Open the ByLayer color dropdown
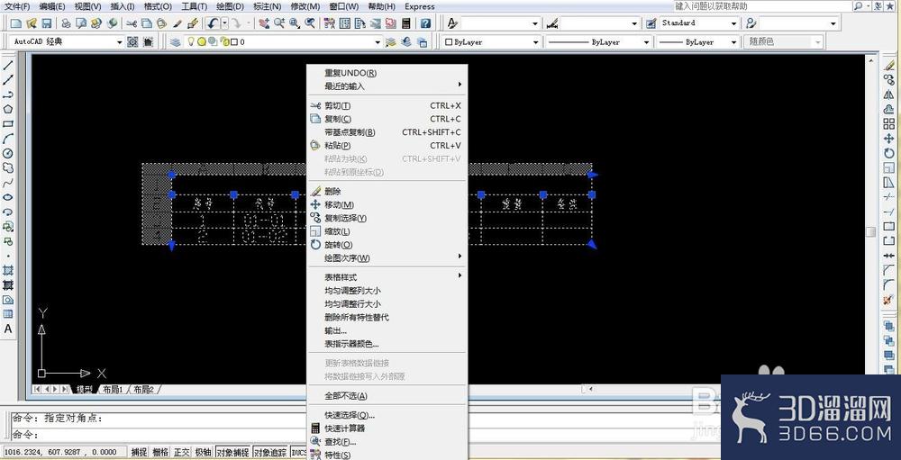 tap(535, 42)
